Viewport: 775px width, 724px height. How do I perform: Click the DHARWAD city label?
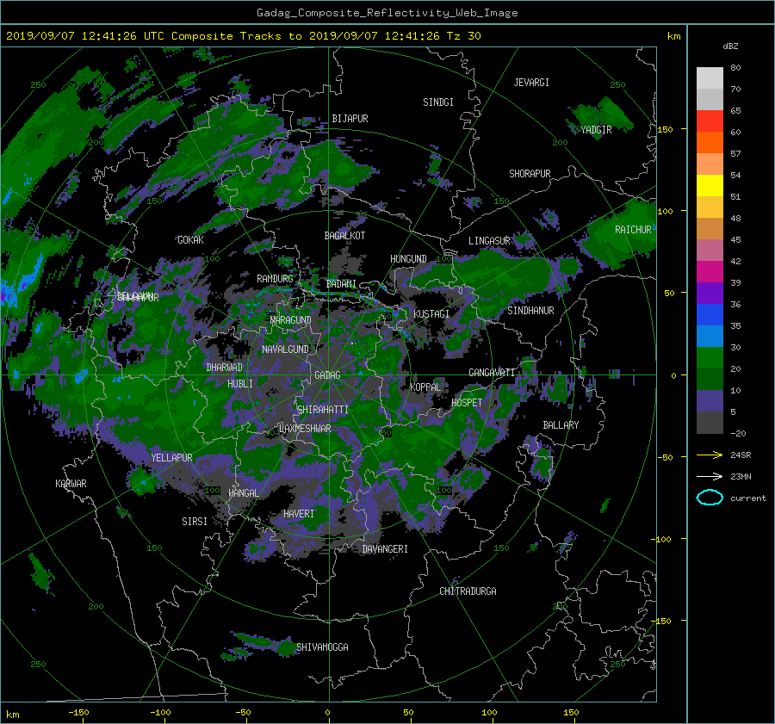point(224,368)
